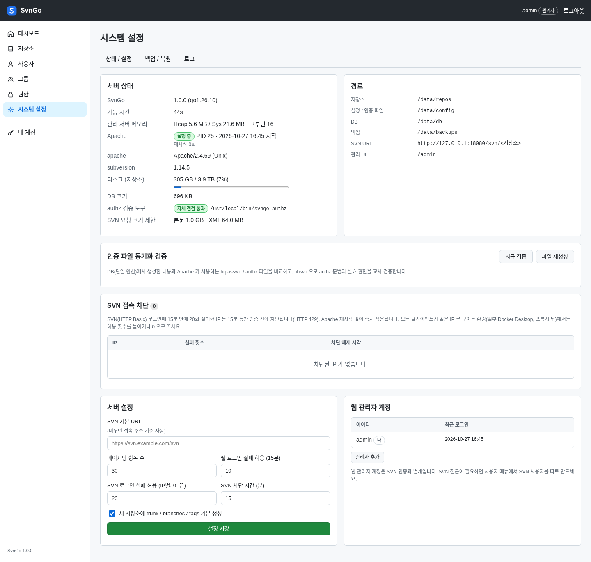Toggle trunk / branches / tags 기본 생성 checkbox
This screenshot has width=591, height=562.
click(x=112, y=514)
